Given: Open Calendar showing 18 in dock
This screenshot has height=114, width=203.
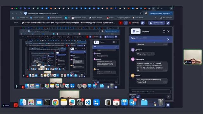Looking at the screenshot, I should click(116, 103).
